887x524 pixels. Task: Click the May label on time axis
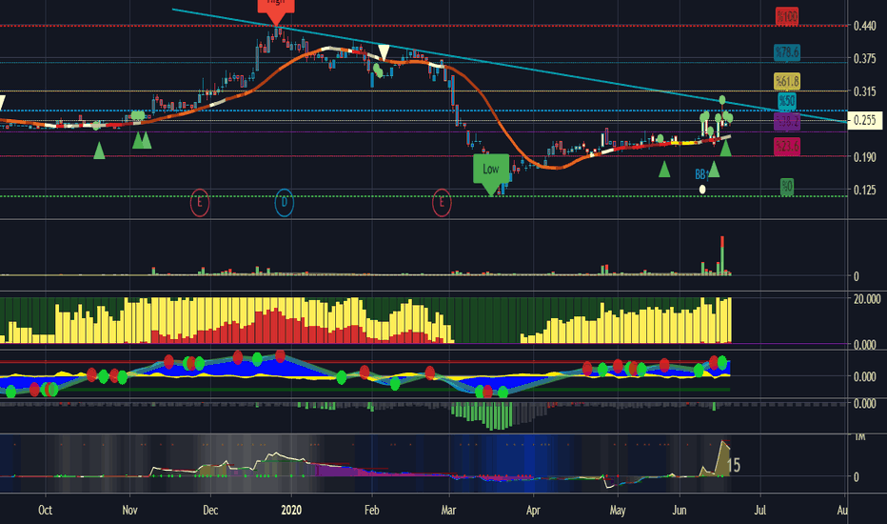pos(618,510)
